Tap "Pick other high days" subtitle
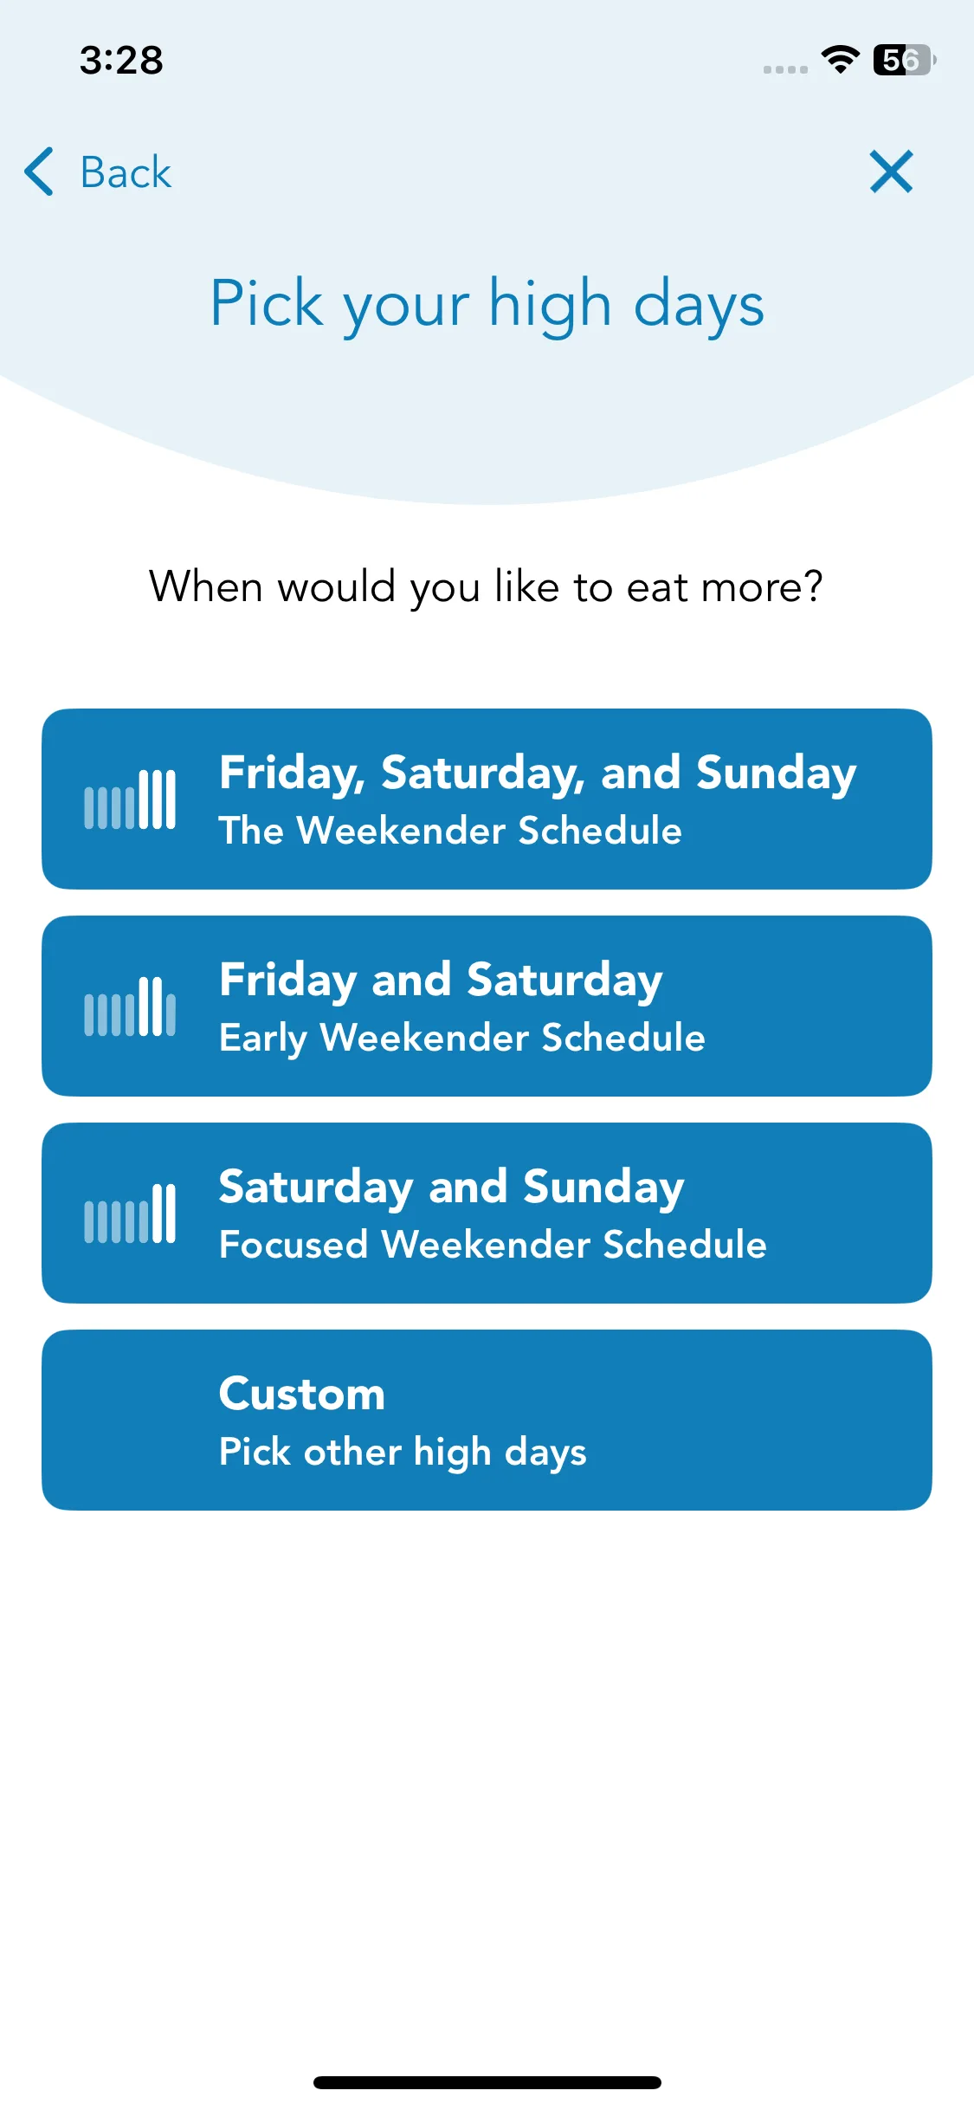Viewport: 974px width, 2110px height. [403, 1453]
